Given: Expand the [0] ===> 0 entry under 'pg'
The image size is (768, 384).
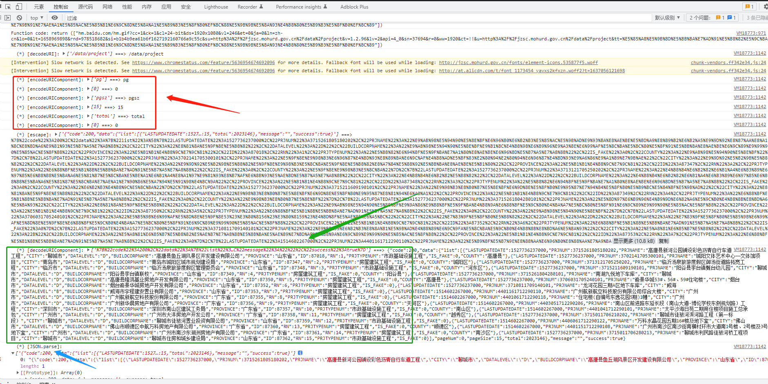Looking at the screenshot, I should pos(88,89).
